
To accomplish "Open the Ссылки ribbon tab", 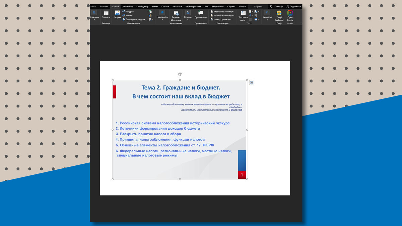I will [165, 6].
